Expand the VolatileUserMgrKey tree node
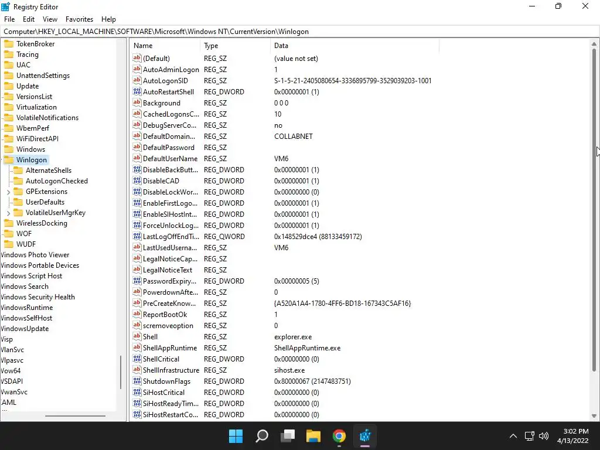 8,213
